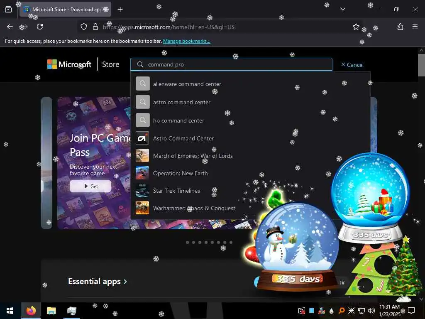Select the alienware command center suggestion

click(x=250, y=84)
